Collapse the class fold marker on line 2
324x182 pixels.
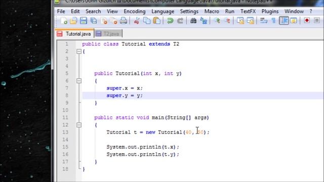[79, 52]
